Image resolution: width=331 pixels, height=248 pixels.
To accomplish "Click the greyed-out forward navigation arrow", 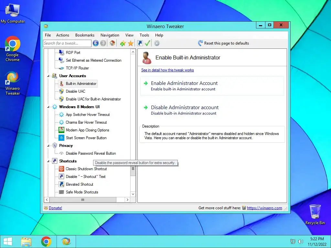I will pos(103,43).
